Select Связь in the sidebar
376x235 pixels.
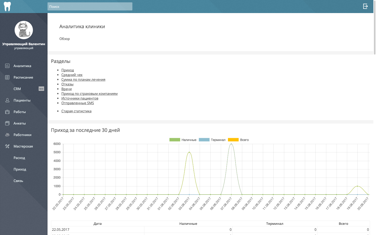tap(18, 181)
